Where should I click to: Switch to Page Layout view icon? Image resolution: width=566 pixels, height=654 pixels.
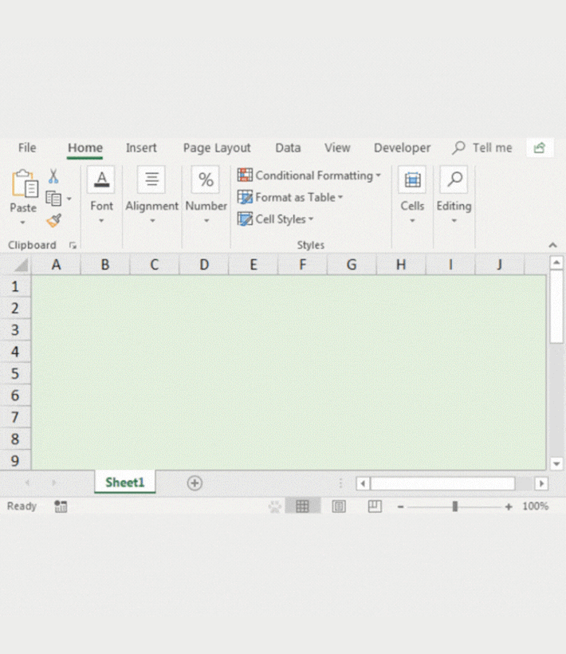(x=339, y=506)
